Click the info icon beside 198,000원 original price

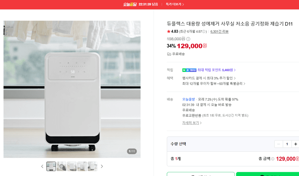click(x=188, y=39)
